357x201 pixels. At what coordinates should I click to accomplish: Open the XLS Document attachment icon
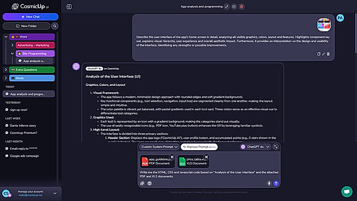point(182,162)
